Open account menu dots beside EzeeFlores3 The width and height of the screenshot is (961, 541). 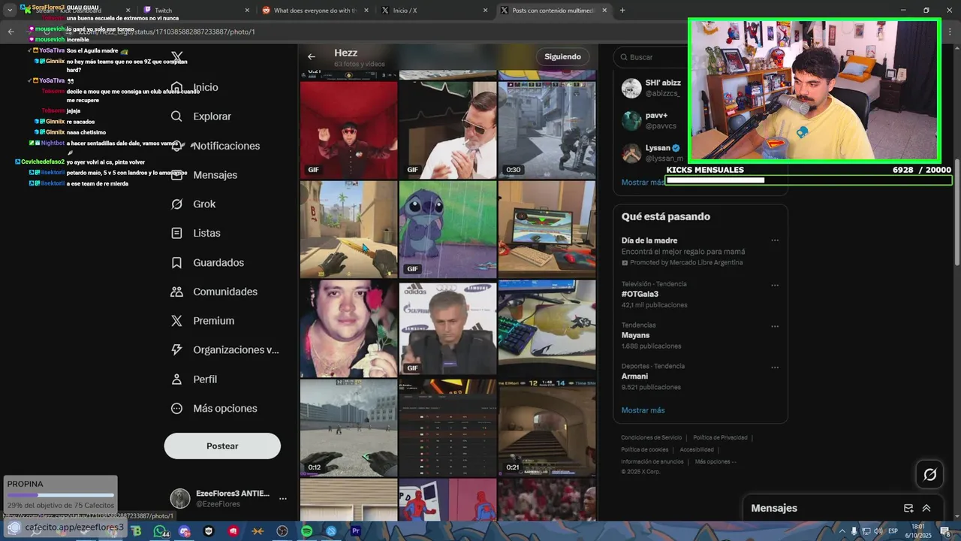tap(283, 498)
